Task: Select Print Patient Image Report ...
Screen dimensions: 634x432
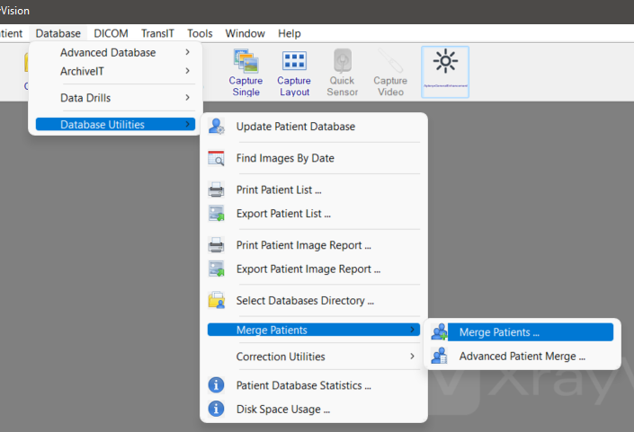Action: click(x=314, y=245)
